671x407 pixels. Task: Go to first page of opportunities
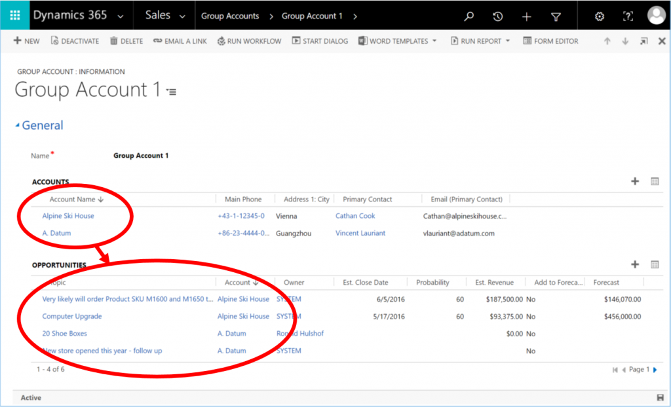615,370
